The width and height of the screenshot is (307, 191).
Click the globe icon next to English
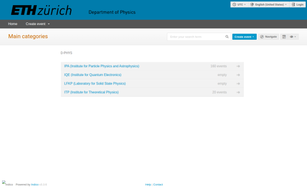pyautogui.click(x=252, y=5)
